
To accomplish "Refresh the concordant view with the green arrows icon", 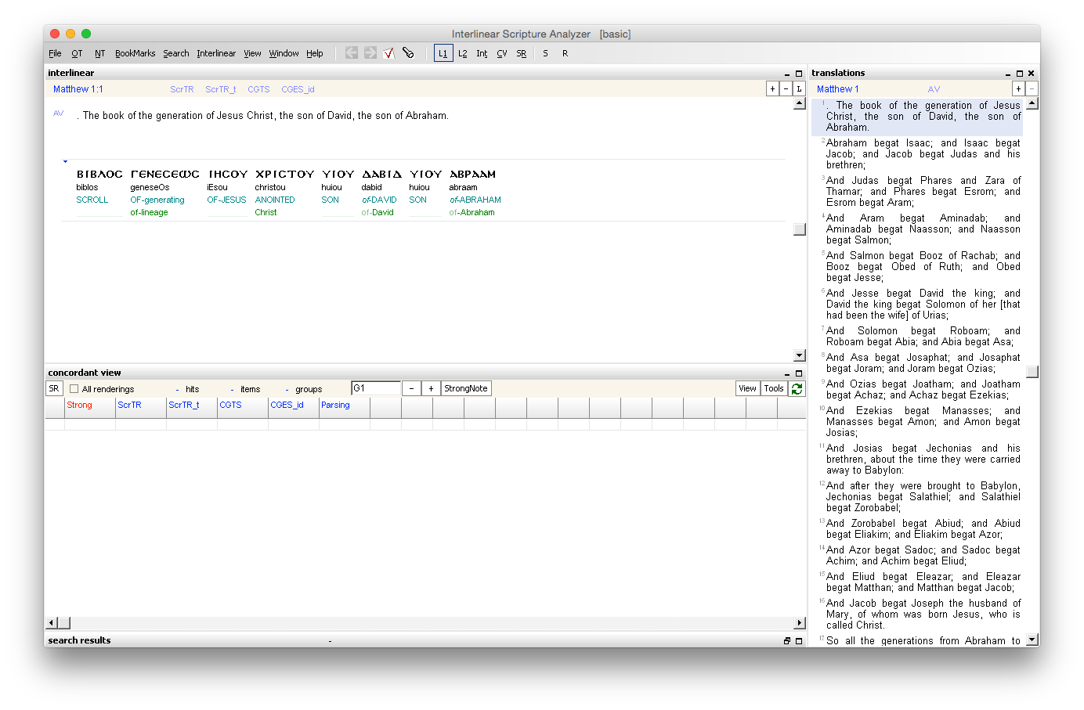I will click(797, 388).
